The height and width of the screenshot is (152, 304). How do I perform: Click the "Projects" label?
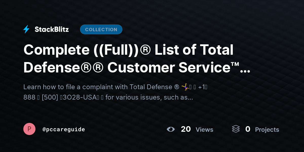(x=267, y=130)
